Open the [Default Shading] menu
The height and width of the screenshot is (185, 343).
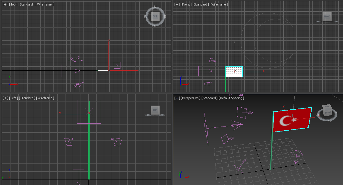(232, 98)
